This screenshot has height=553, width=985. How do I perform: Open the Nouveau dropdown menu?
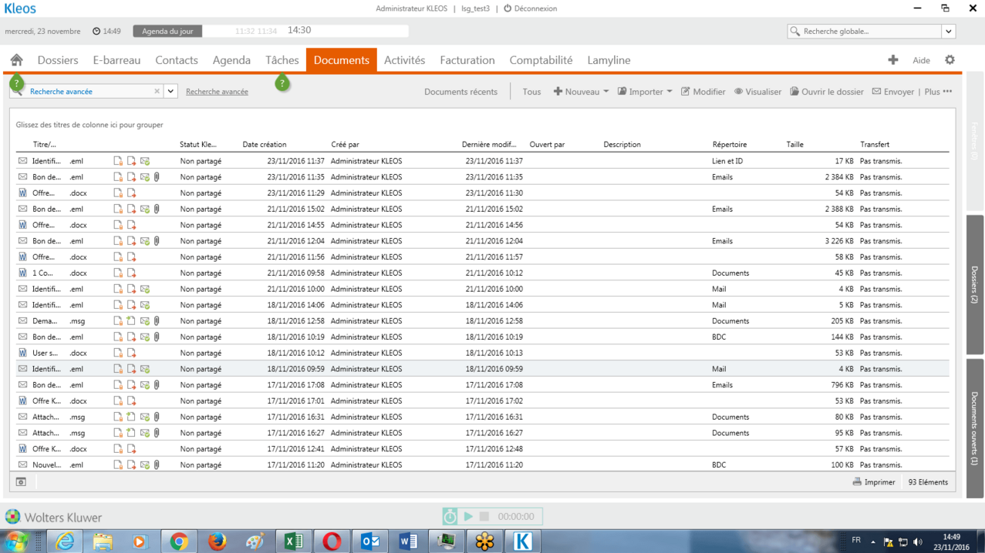click(581, 92)
